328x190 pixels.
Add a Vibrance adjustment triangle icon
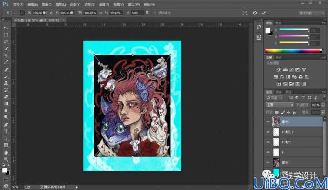tap(304, 70)
